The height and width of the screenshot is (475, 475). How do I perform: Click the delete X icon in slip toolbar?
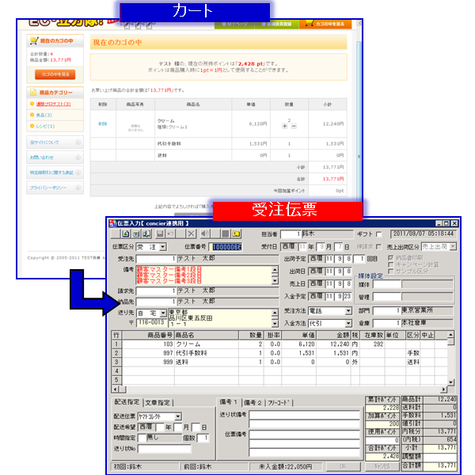click(191, 234)
